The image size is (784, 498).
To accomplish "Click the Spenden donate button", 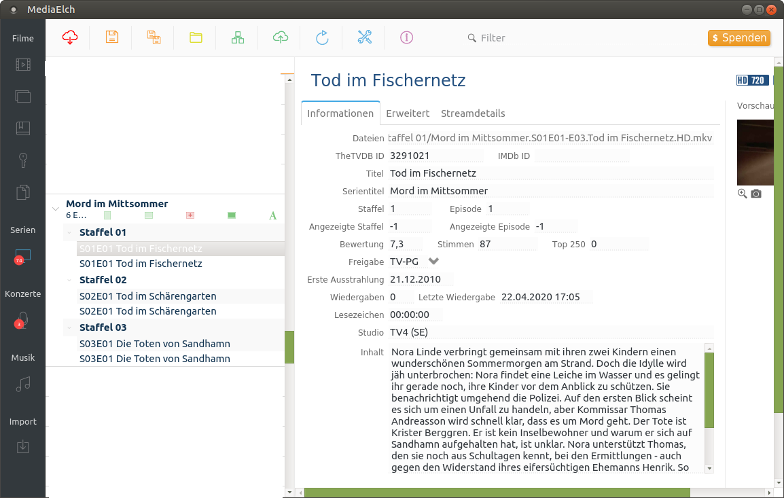I will [739, 38].
